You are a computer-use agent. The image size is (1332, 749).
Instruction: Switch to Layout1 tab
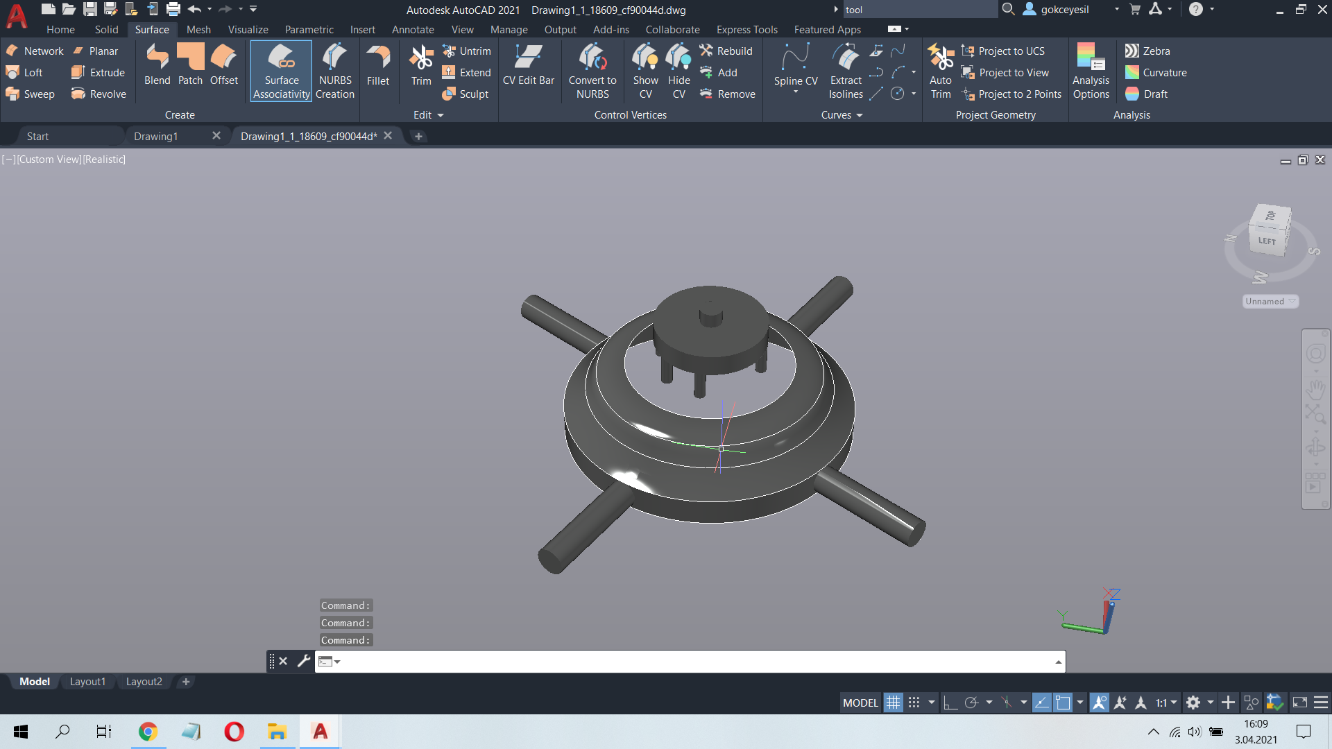pos(87,682)
